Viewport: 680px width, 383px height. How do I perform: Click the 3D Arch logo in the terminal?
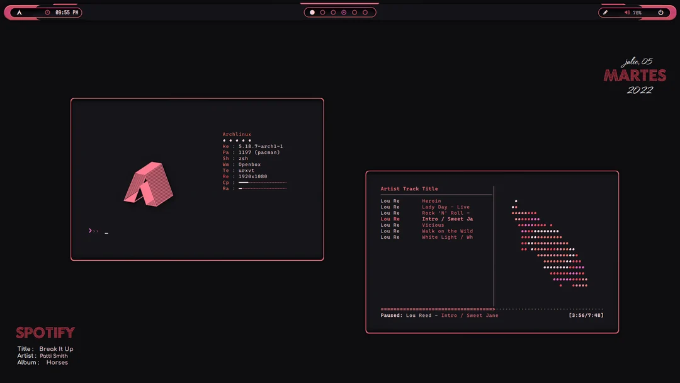tap(149, 185)
